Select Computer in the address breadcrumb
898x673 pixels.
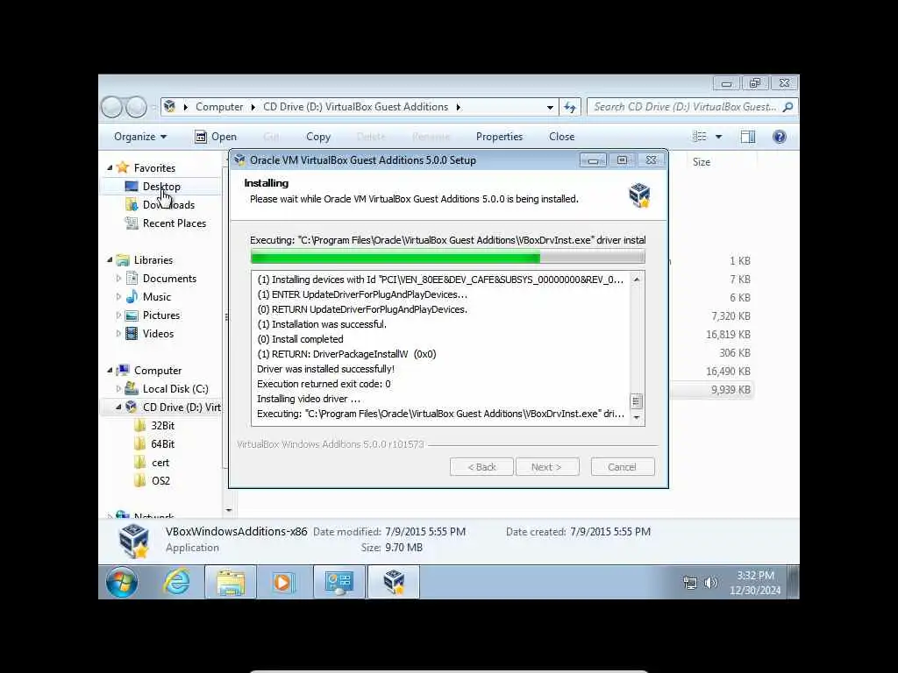[218, 107]
